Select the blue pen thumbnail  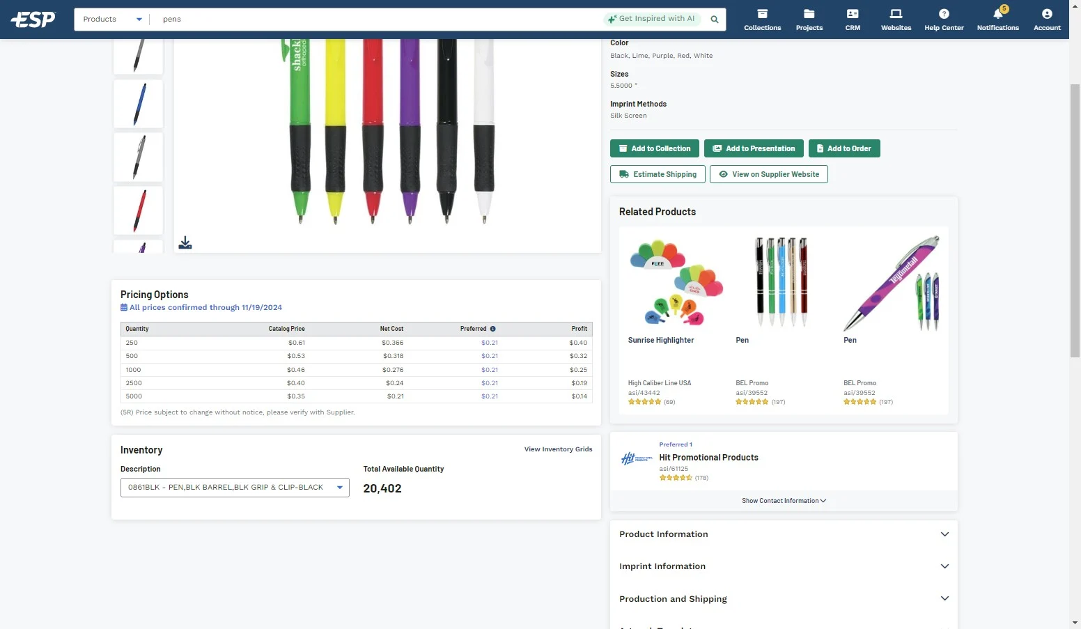(138, 104)
